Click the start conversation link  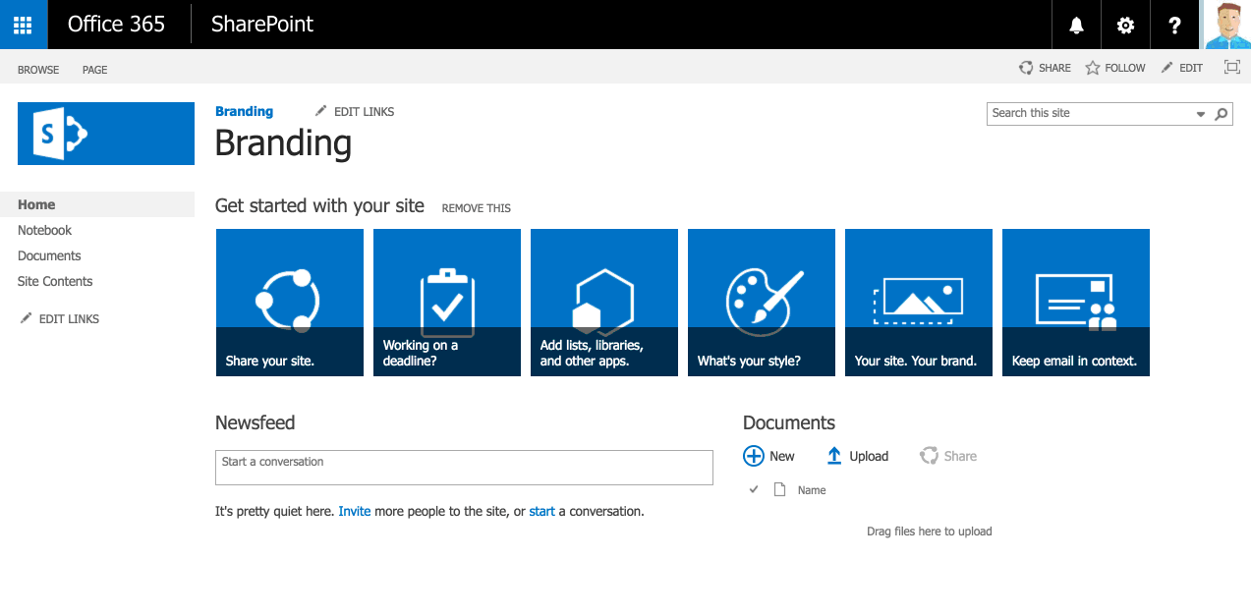pos(542,511)
